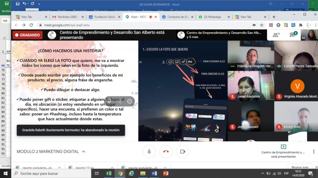The width and height of the screenshot is (318, 178).
Task: Open options arrow for reporte (11).xls download
Action: tap(113, 167)
